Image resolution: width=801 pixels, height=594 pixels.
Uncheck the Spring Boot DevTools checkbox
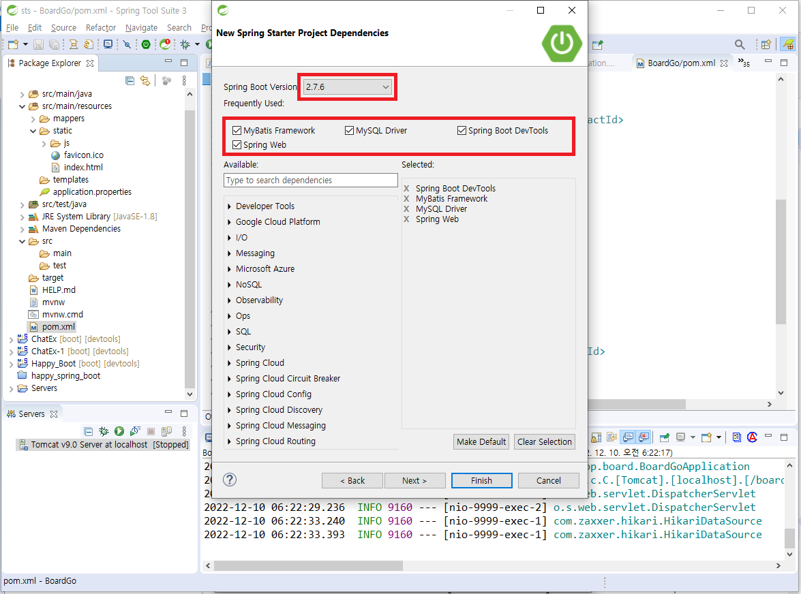(x=462, y=130)
